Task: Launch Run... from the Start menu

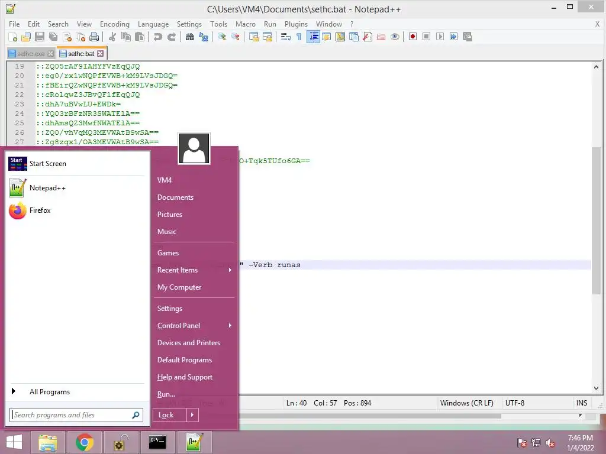Action: click(x=166, y=394)
